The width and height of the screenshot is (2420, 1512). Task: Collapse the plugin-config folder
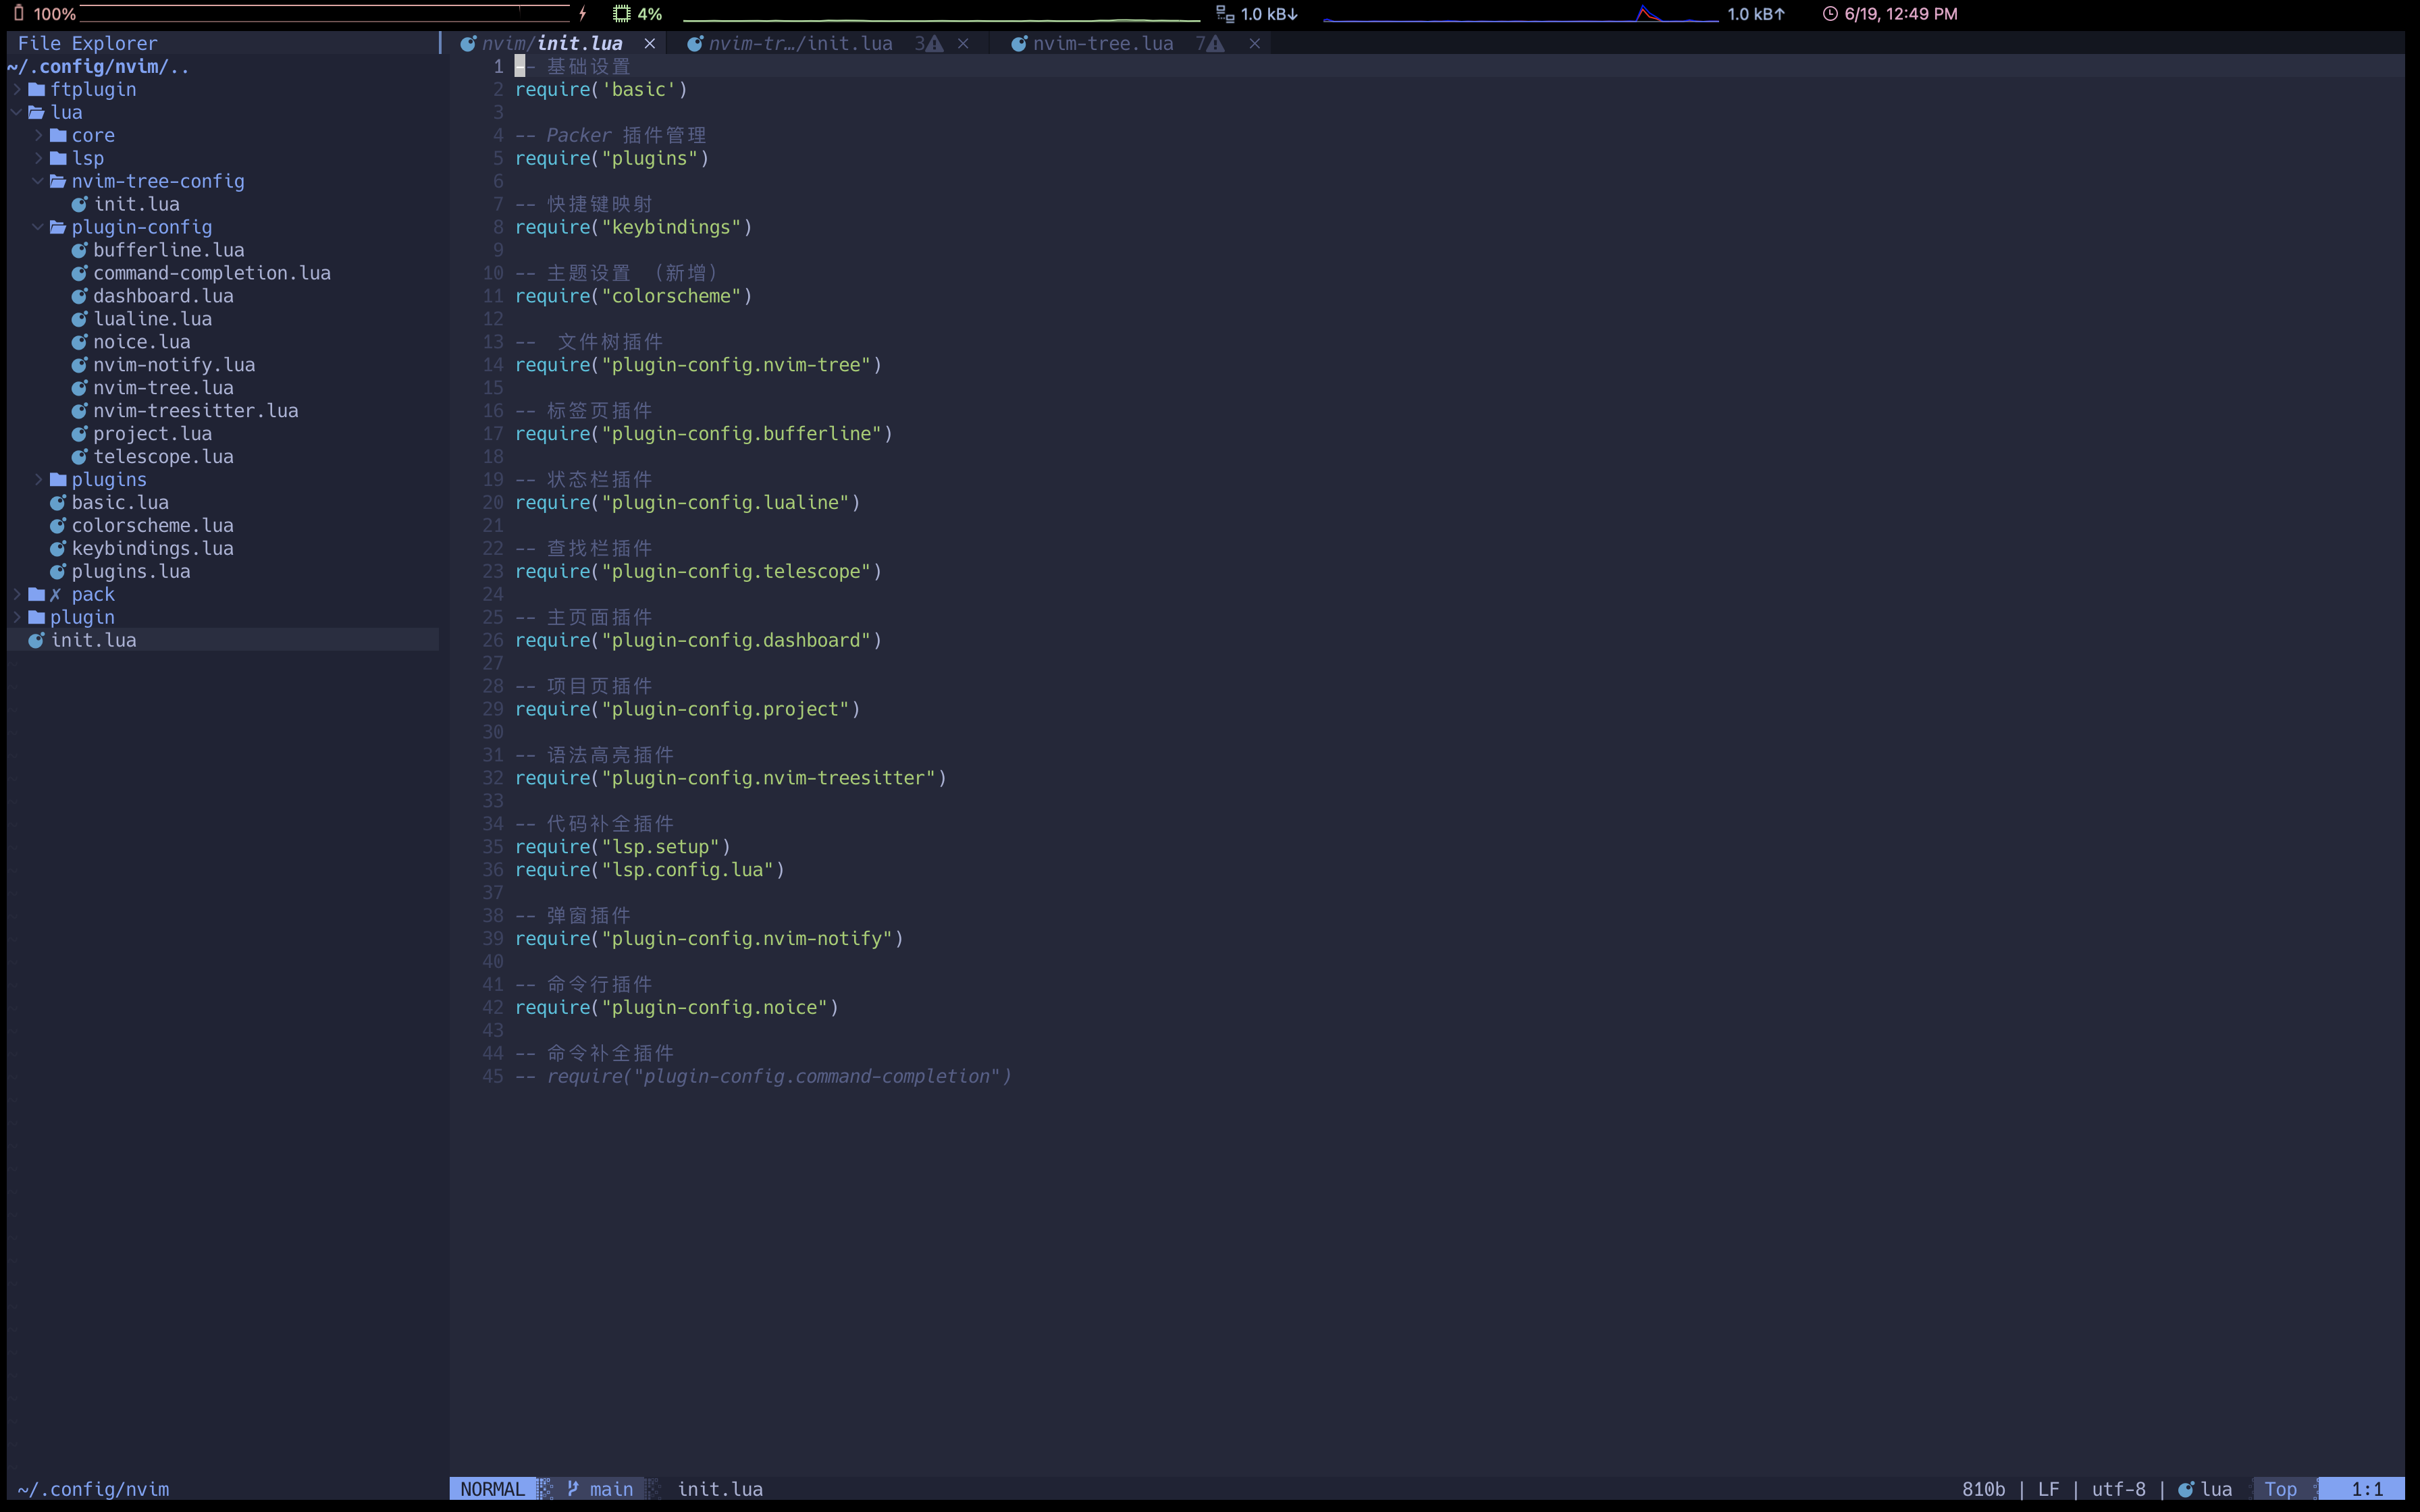coord(38,227)
